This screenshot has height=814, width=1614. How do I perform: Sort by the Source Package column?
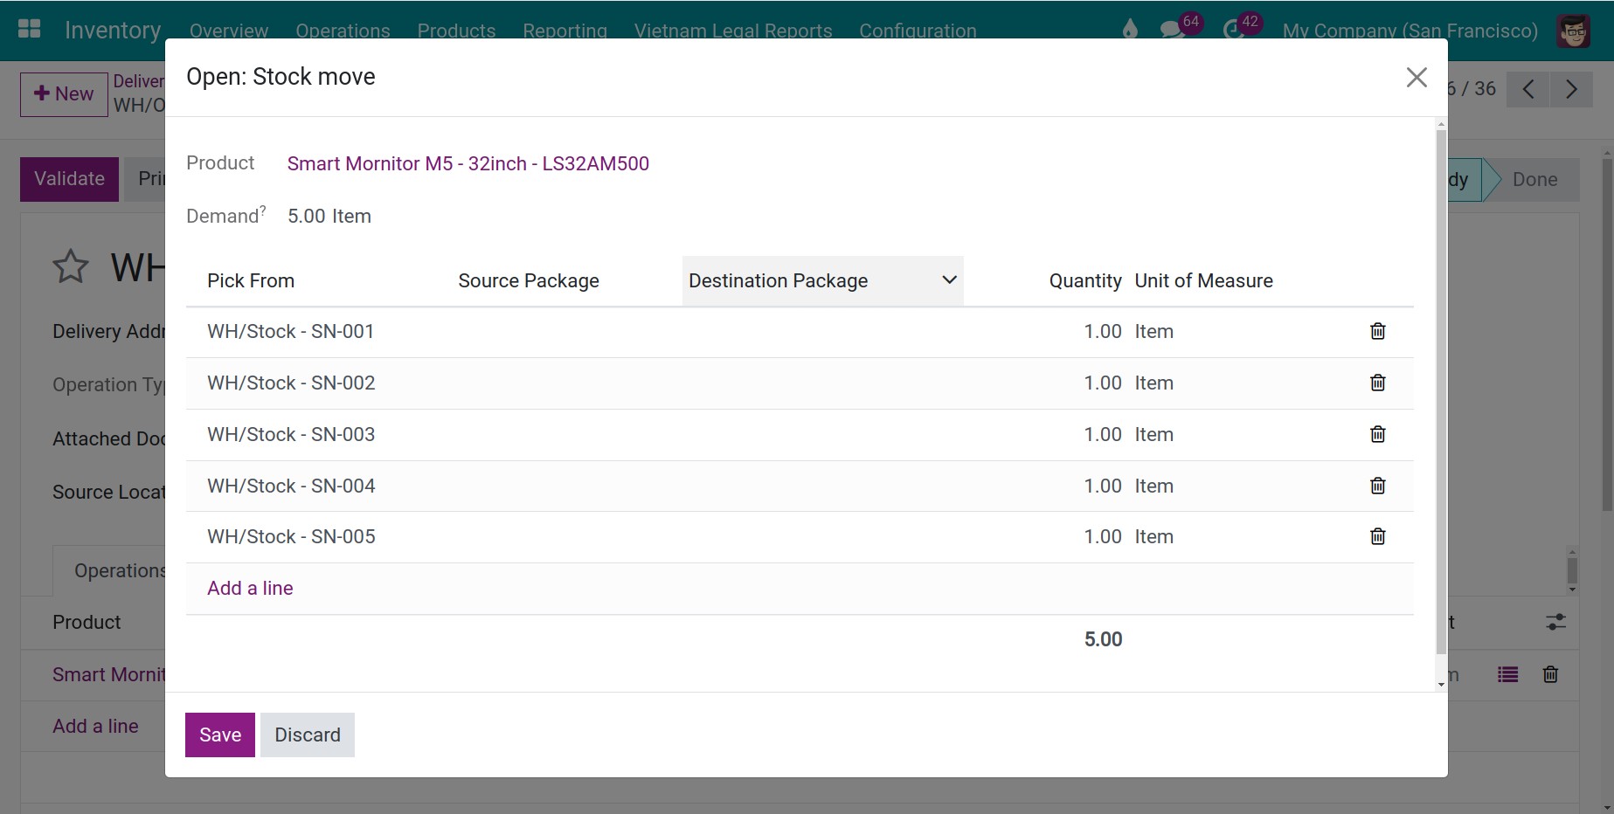[529, 280]
